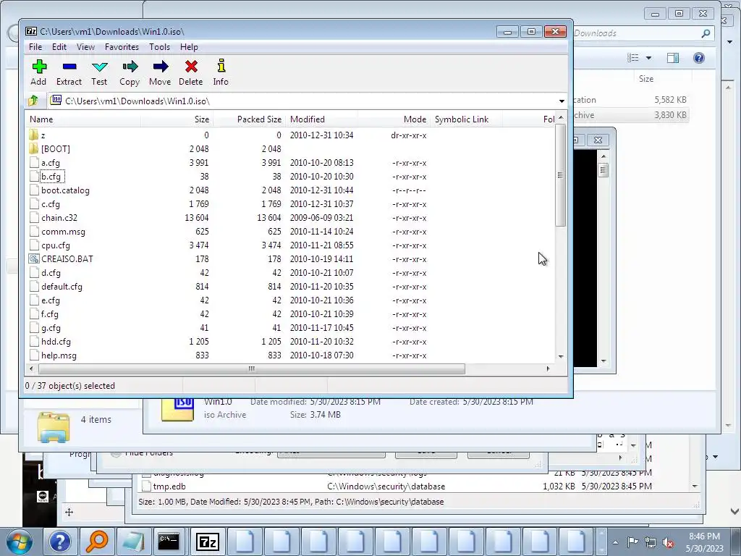Sort by Modified column header

point(321,119)
